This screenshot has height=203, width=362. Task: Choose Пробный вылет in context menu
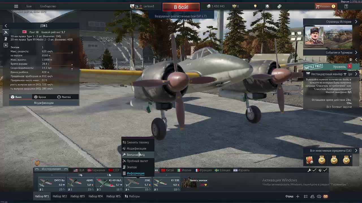click(x=138, y=161)
